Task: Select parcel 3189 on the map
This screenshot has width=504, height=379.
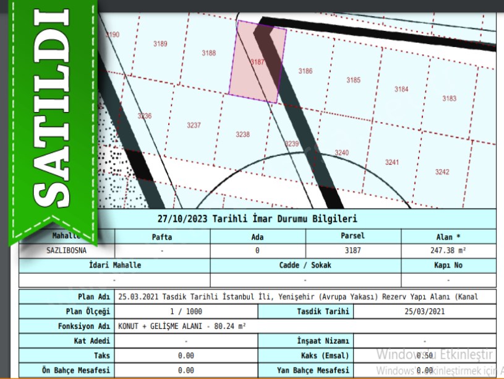Action: tap(160, 44)
